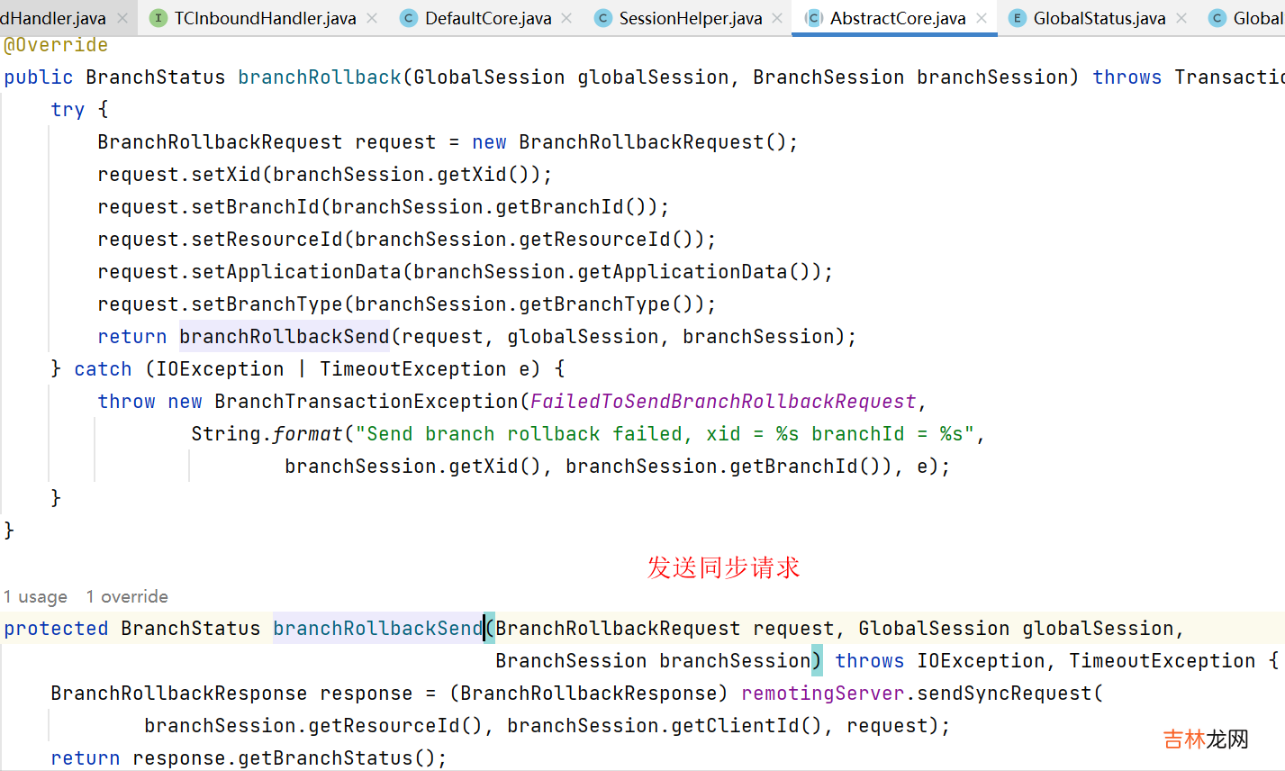This screenshot has height=771, width=1285.
Task: Click the '1 usage' inlay hint
Action: 36,597
